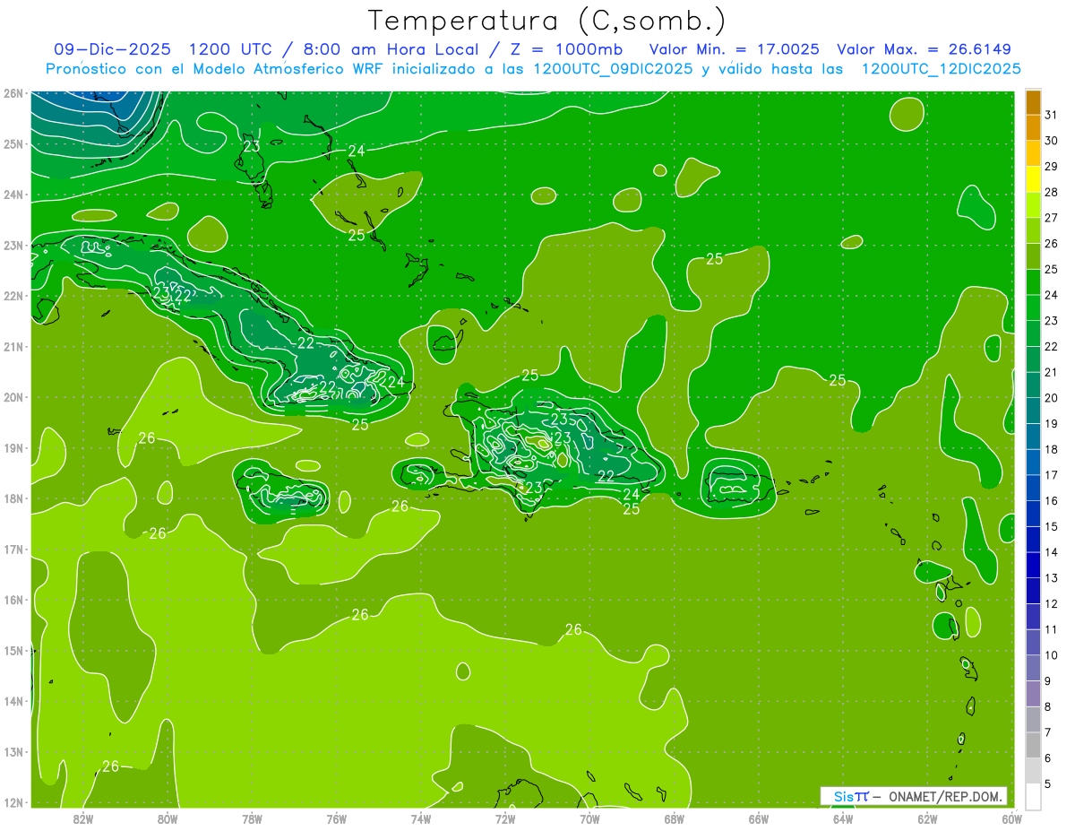
Task: Click the yellow colorbar swatch between 28 and 29
Action: pos(1032,179)
